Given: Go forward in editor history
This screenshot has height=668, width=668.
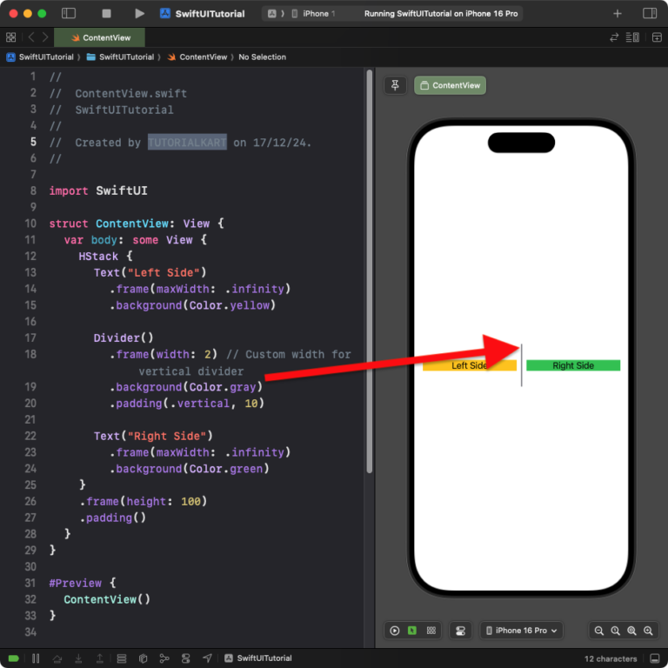Looking at the screenshot, I should click(x=45, y=37).
